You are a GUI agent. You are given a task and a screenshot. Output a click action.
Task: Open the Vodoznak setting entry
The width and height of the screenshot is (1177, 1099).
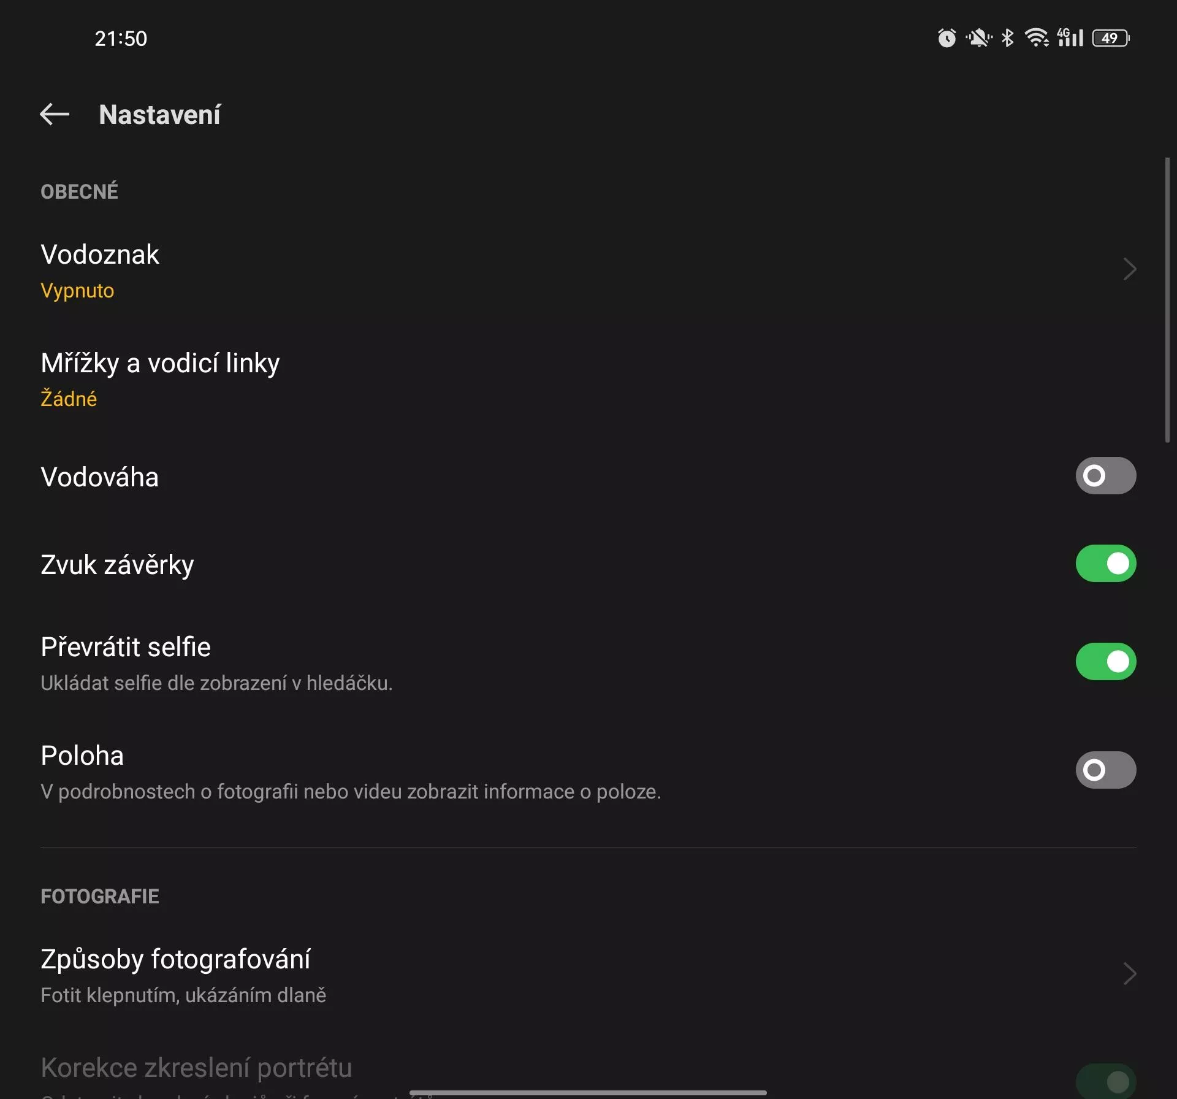[x=588, y=270]
